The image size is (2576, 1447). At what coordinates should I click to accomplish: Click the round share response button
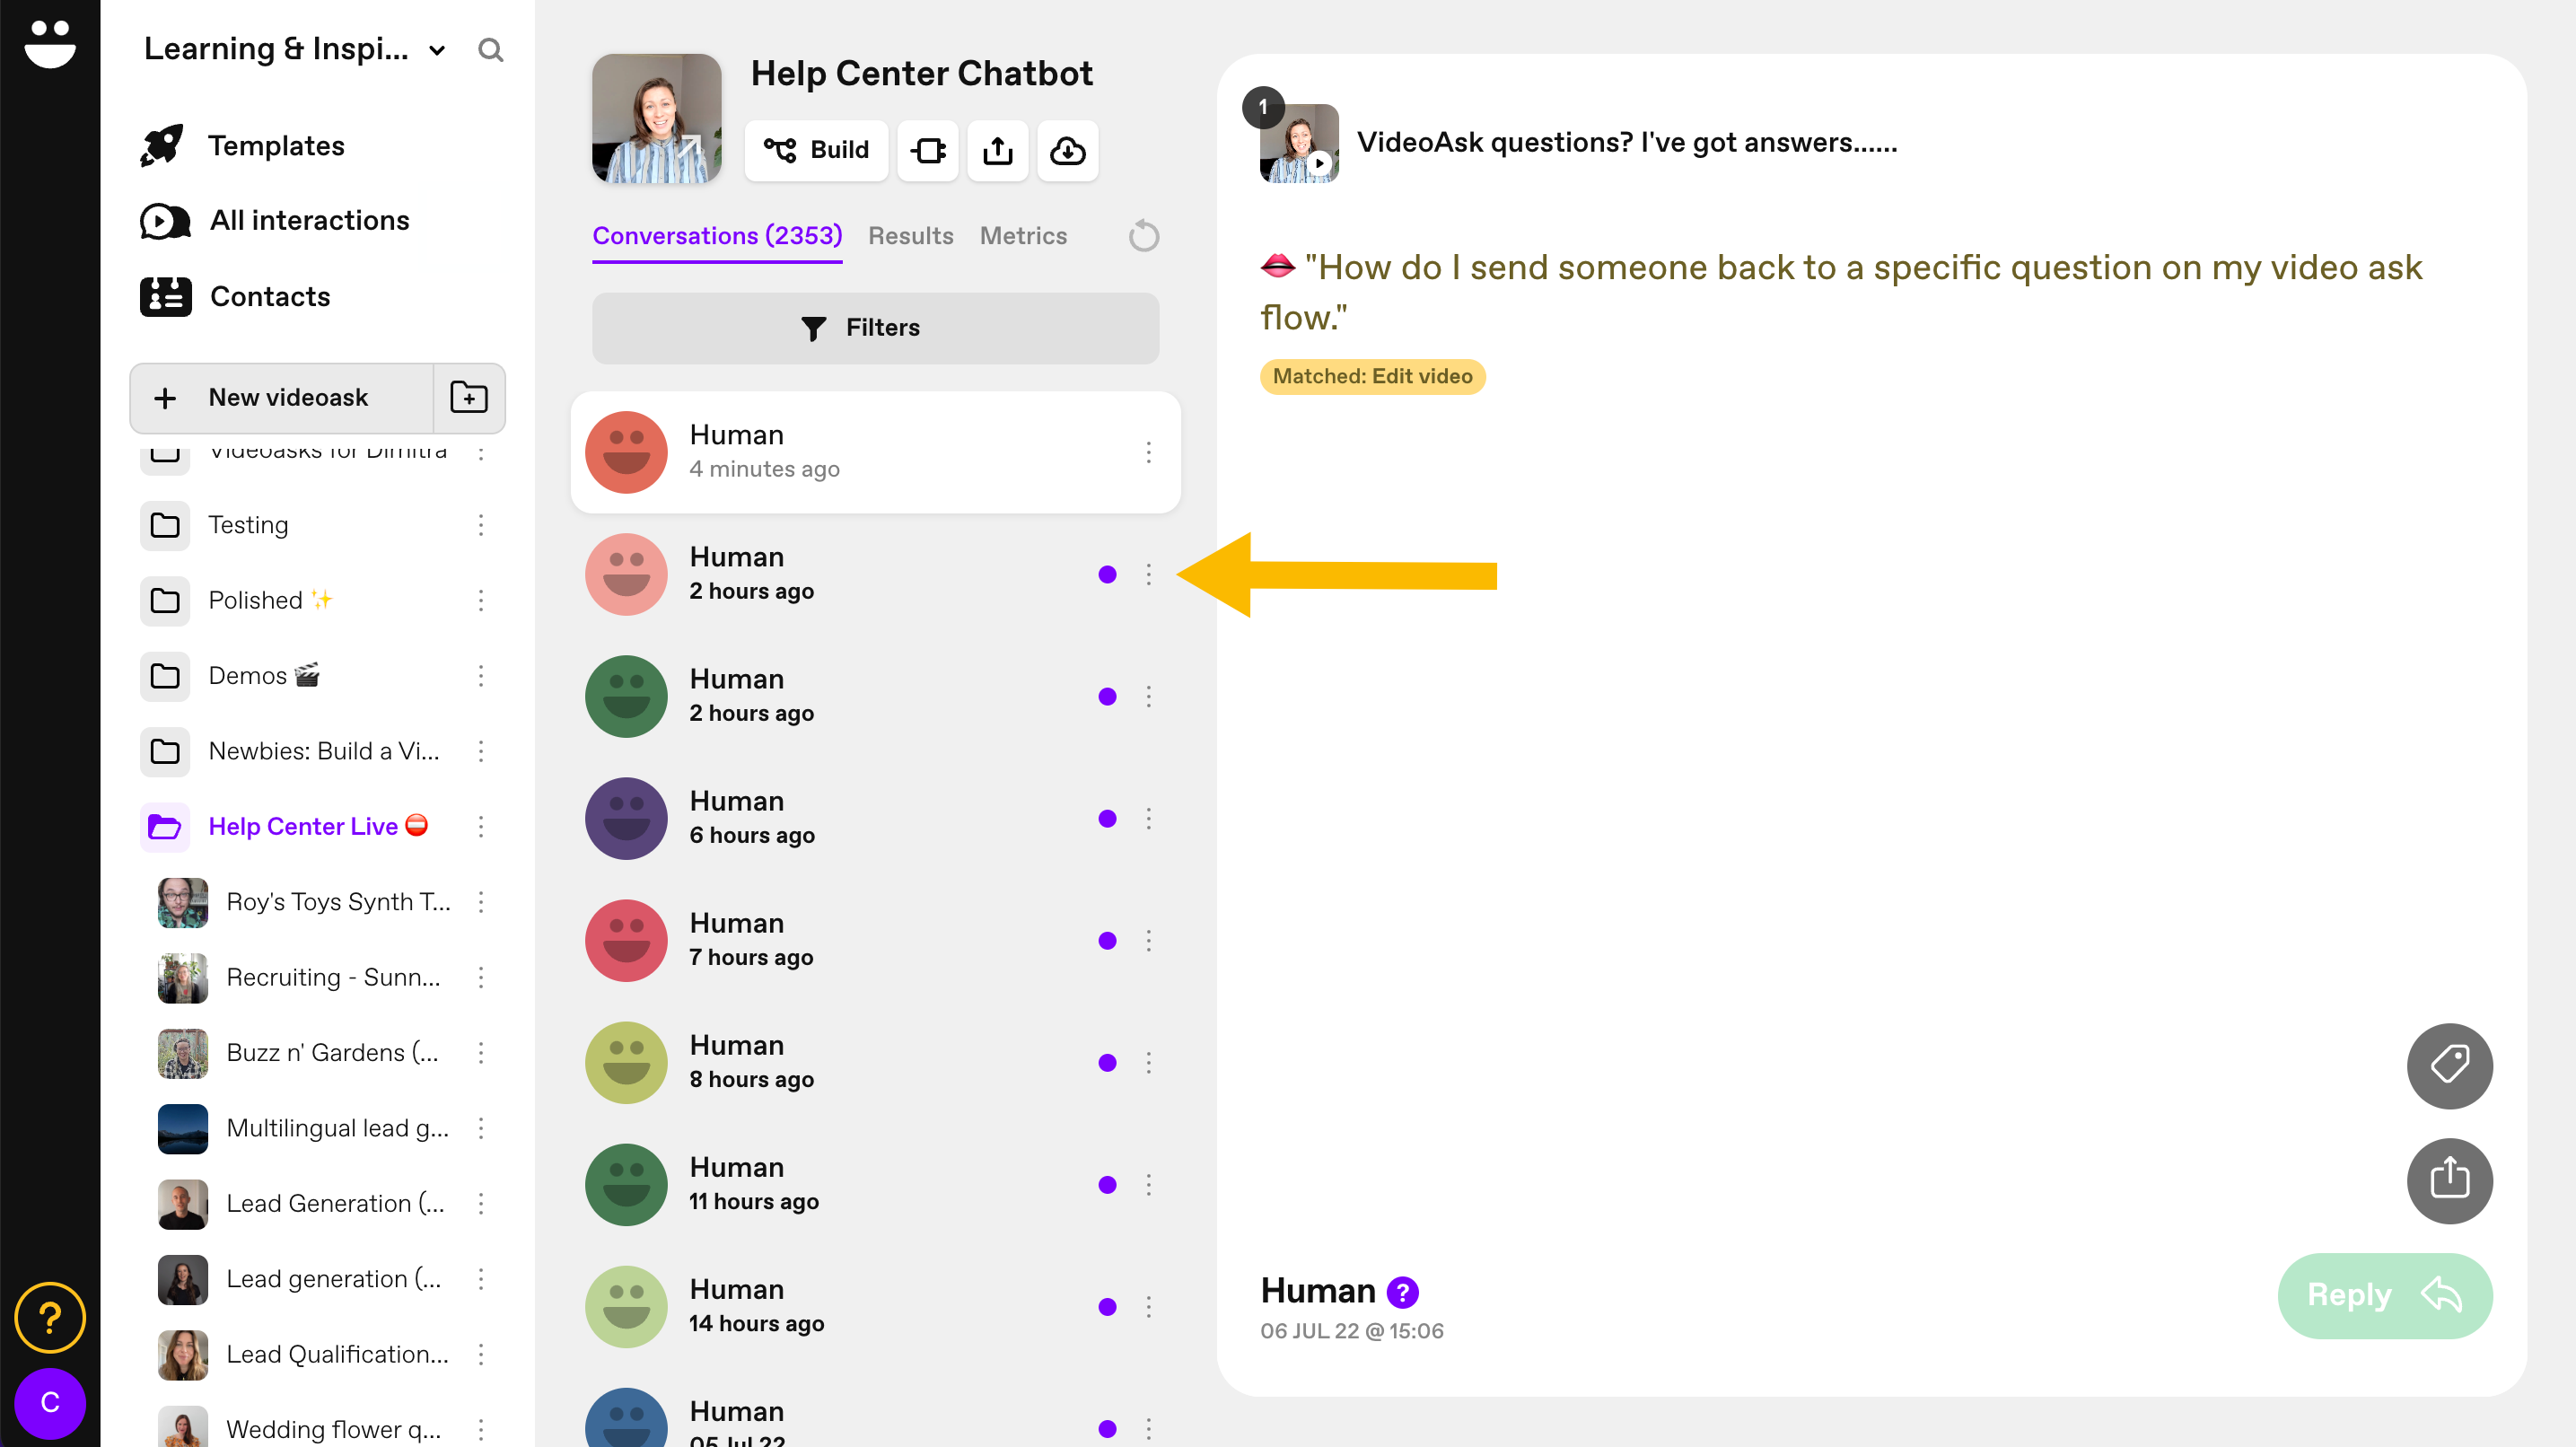[2449, 1180]
